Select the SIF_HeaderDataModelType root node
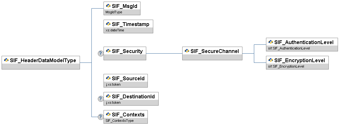 [41, 63]
